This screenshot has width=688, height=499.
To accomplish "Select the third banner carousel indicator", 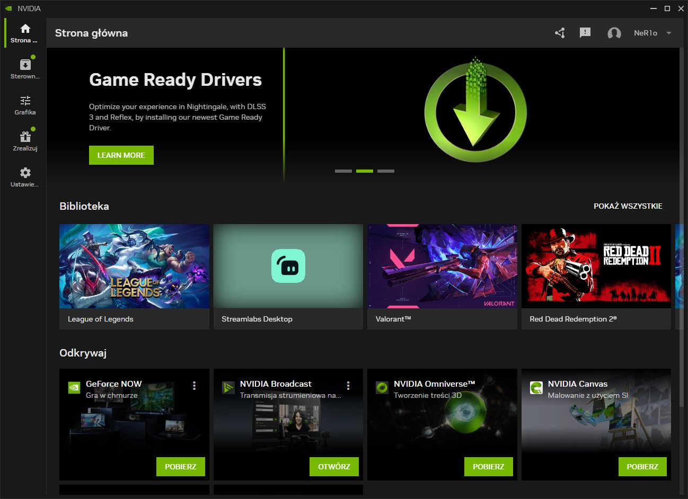I will click(x=386, y=171).
